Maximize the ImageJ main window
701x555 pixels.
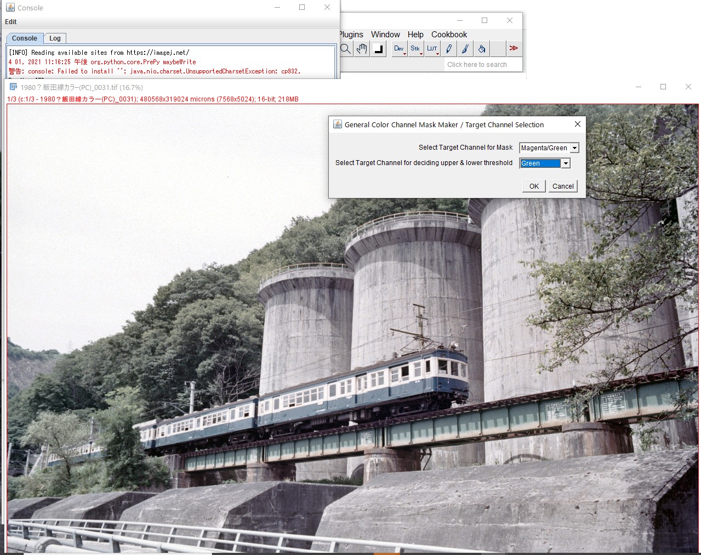[485, 20]
